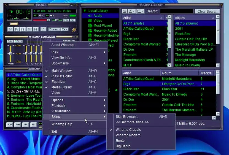The width and height of the screenshot is (229, 155).
Task: Toggle the equalizer ON button
Action: 10,41
